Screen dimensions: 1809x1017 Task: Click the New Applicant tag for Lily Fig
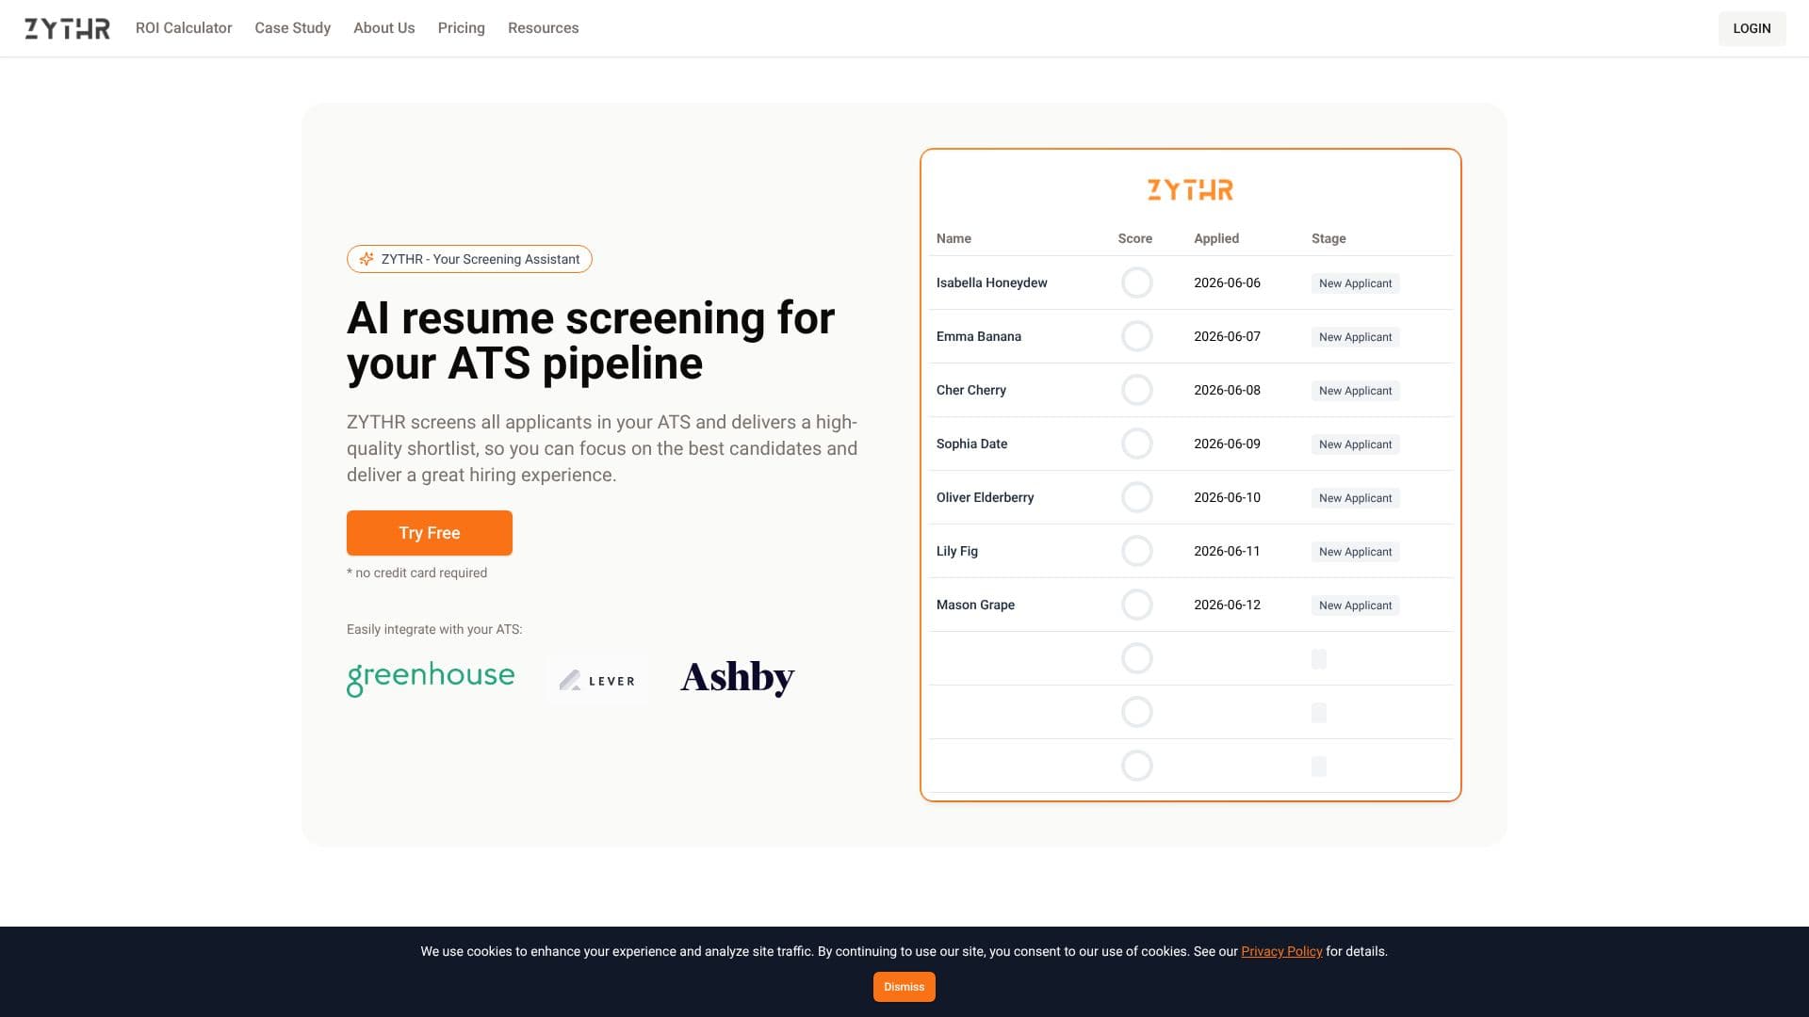point(1355,552)
